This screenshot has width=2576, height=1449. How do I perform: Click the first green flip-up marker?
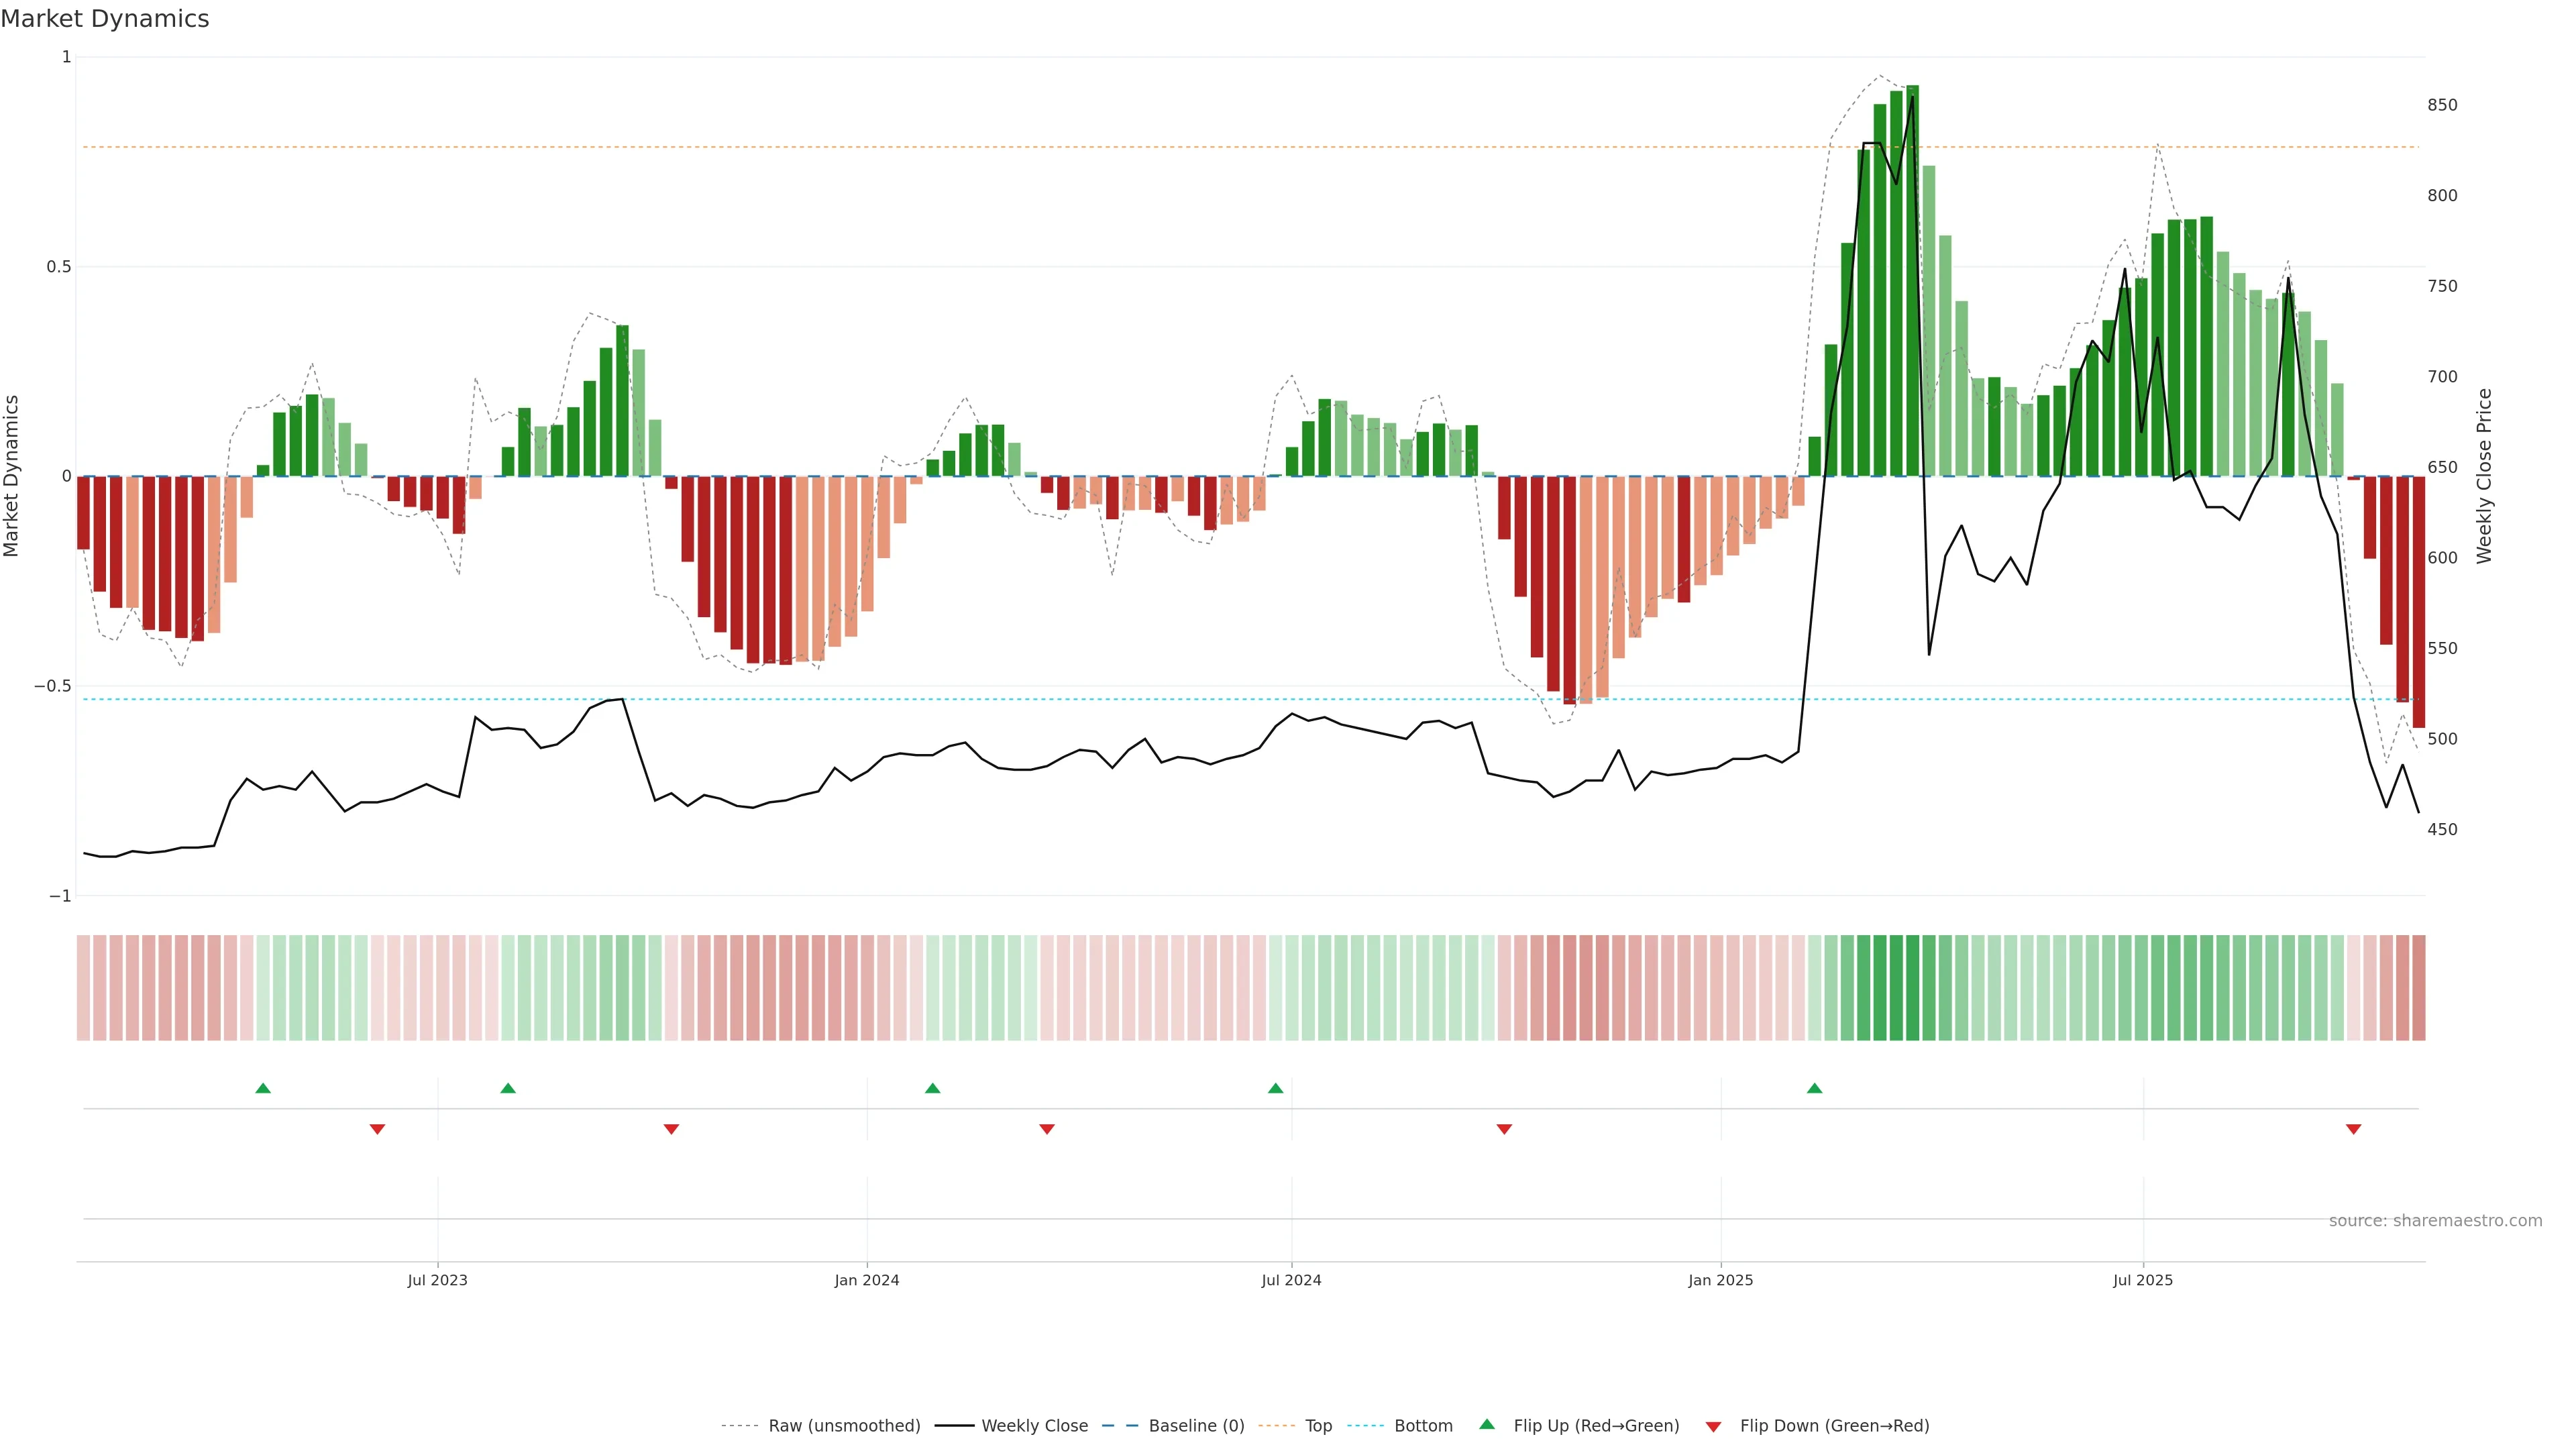click(263, 1088)
